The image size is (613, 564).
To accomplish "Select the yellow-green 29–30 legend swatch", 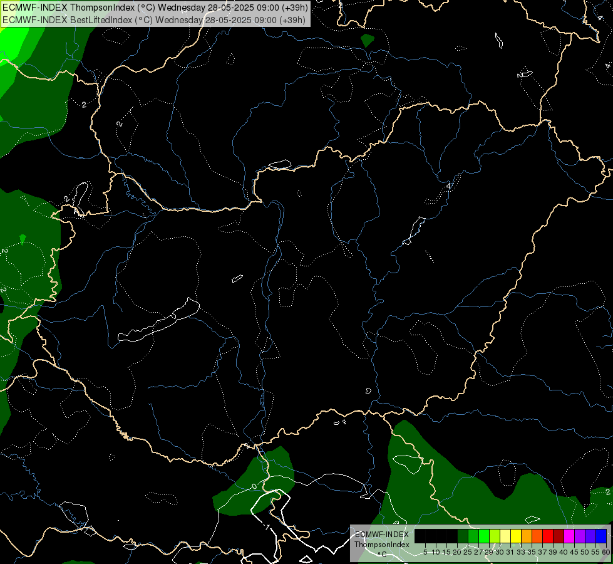I will coord(495,536).
